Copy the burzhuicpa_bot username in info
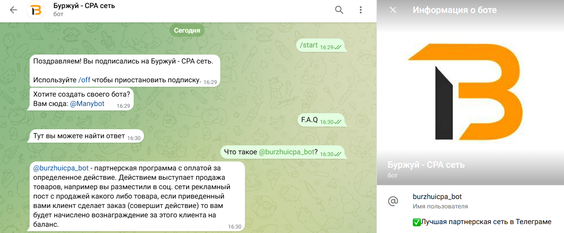The height and width of the screenshot is (233, 564). (437, 197)
